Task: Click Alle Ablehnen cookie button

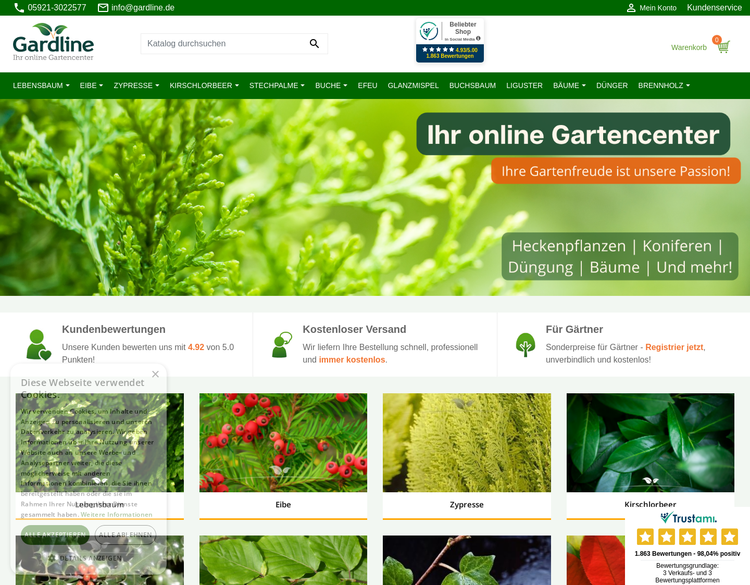Action: pos(126,535)
